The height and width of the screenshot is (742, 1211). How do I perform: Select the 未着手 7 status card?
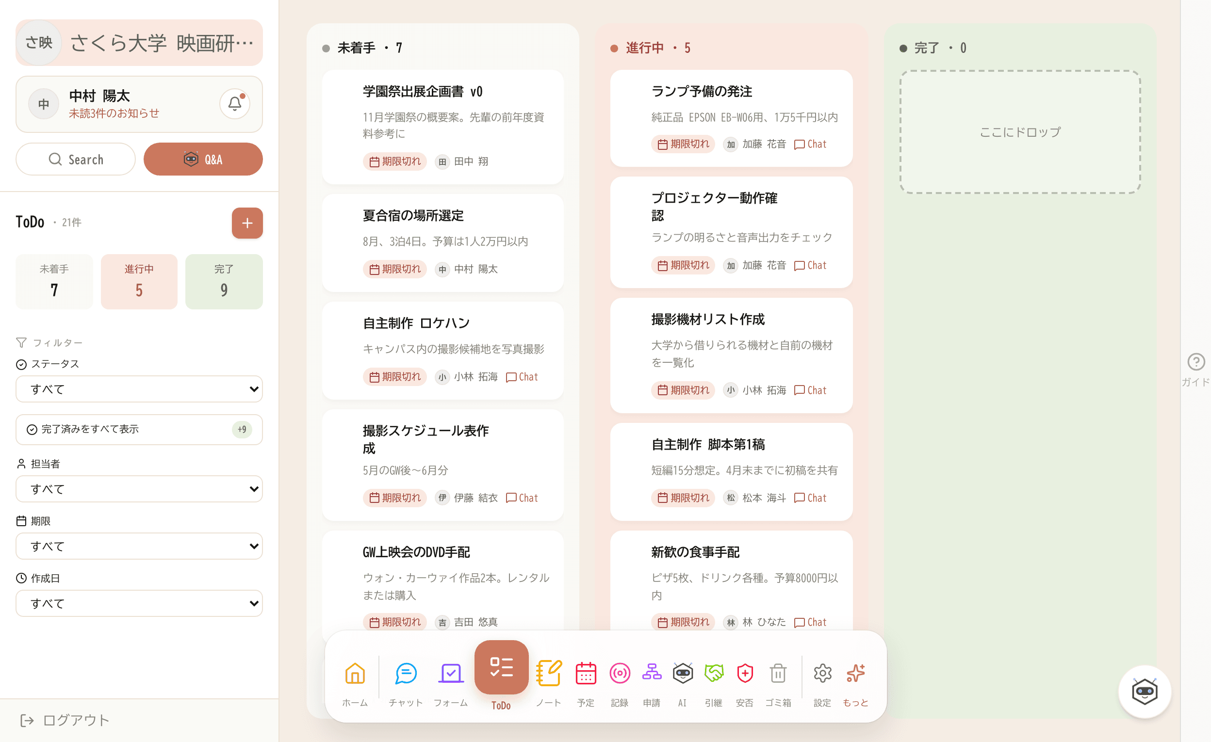click(54, 281)
